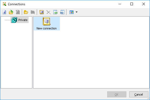150x100 pixels.
Task: Click the grayed delete folder icon
Action: (33, 12)
